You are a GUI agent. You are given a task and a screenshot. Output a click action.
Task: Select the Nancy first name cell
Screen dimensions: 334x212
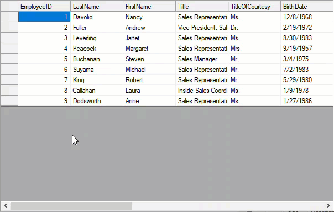149,17
